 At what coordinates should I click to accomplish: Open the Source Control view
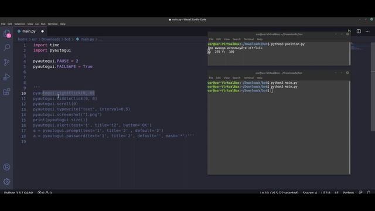coord(6,62)
